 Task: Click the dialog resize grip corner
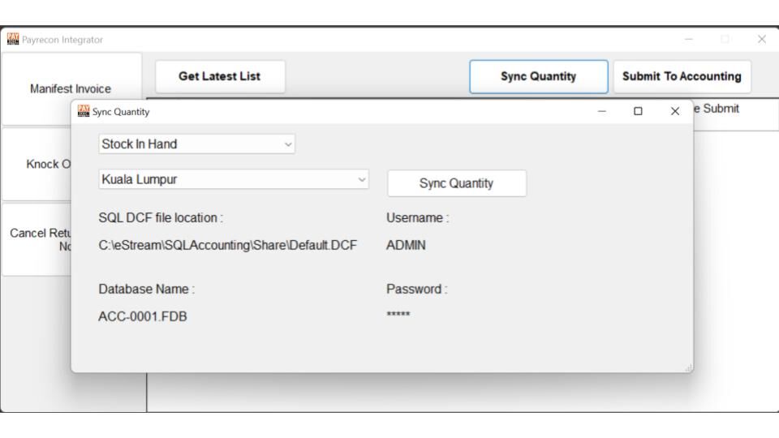[x=688, y=367]
